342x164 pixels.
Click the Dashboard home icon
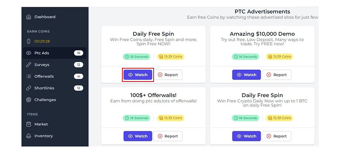coord(29,17)
